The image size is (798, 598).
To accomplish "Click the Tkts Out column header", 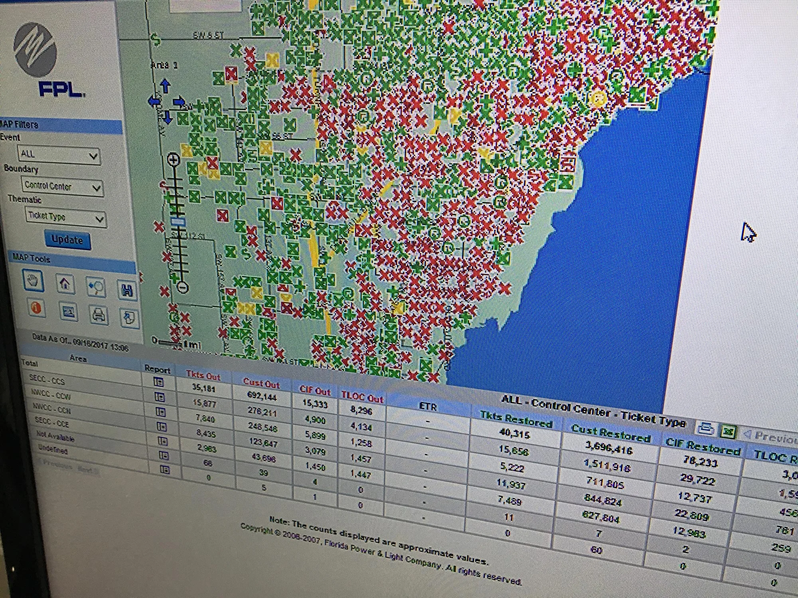I will pyautogui.click(x=203, y=375).
